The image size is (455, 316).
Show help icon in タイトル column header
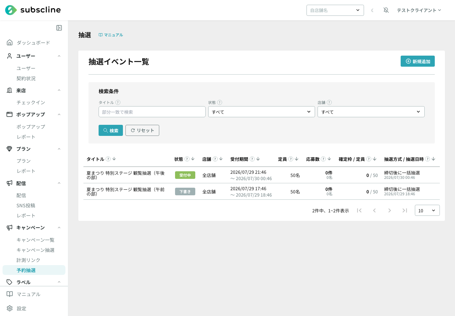108,159
